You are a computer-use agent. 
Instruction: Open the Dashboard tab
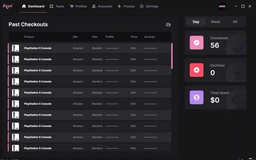click(33, 6)
